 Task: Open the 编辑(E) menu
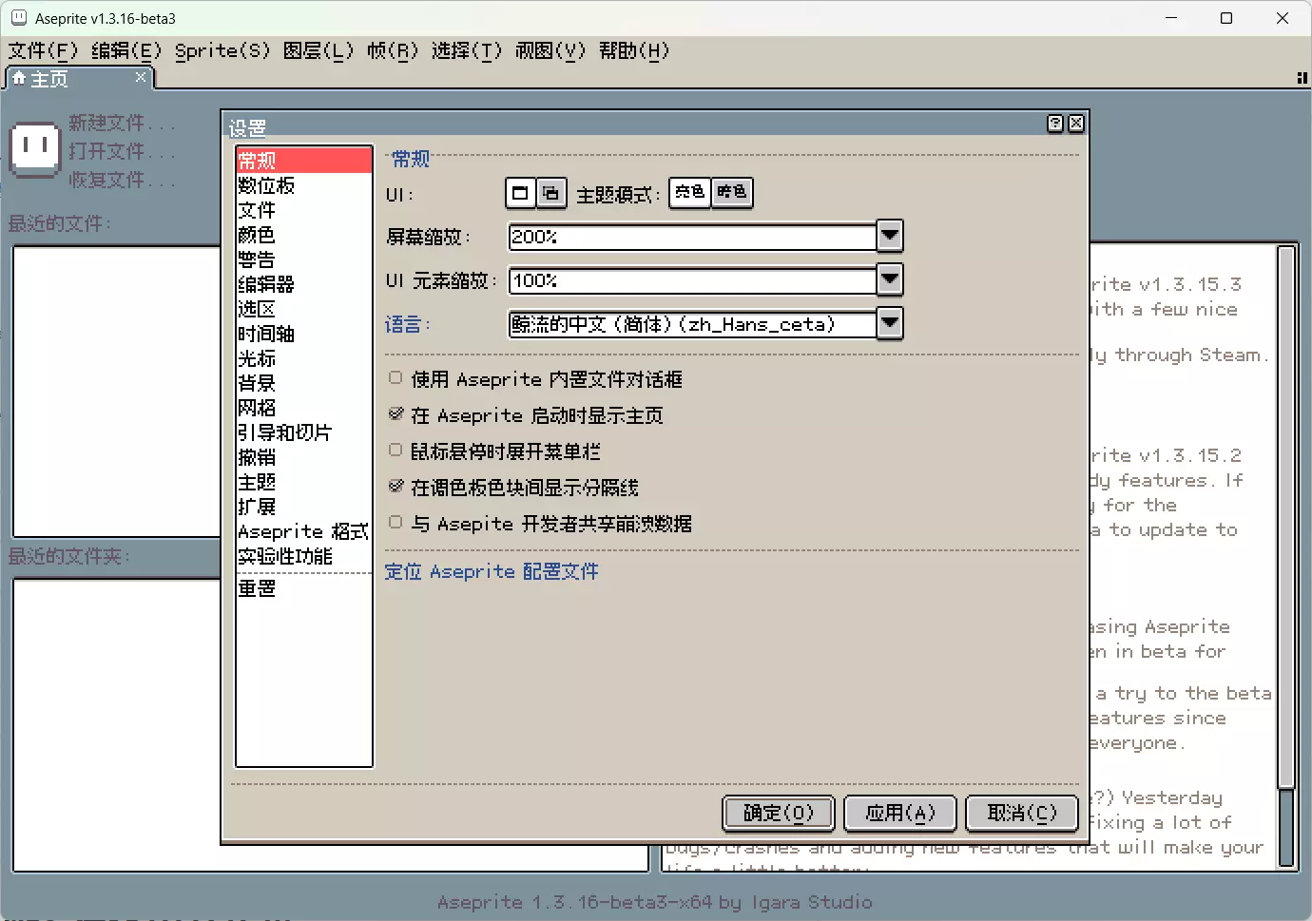tap(126, 50)
